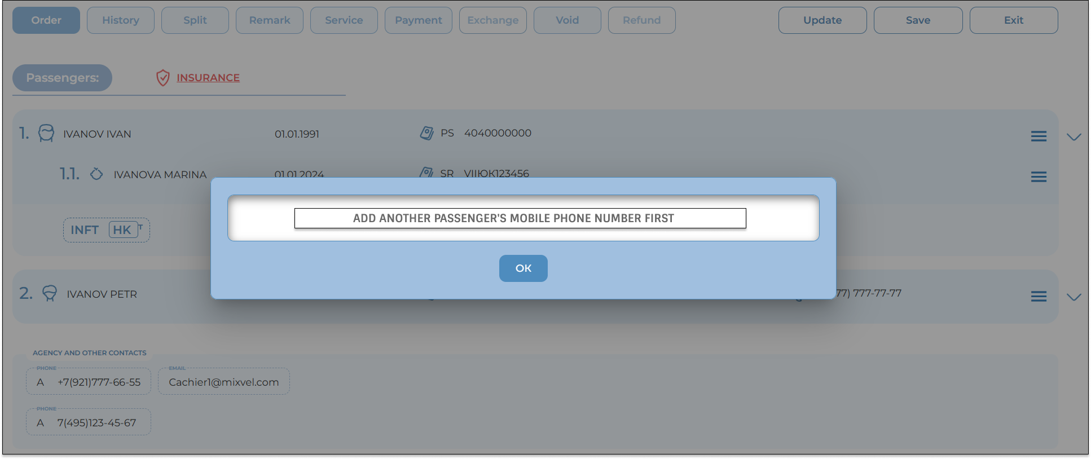Viewport: 1091px width, 459px height.
Task: Open the INSURANCE link
Action: (x=208, y=78)
